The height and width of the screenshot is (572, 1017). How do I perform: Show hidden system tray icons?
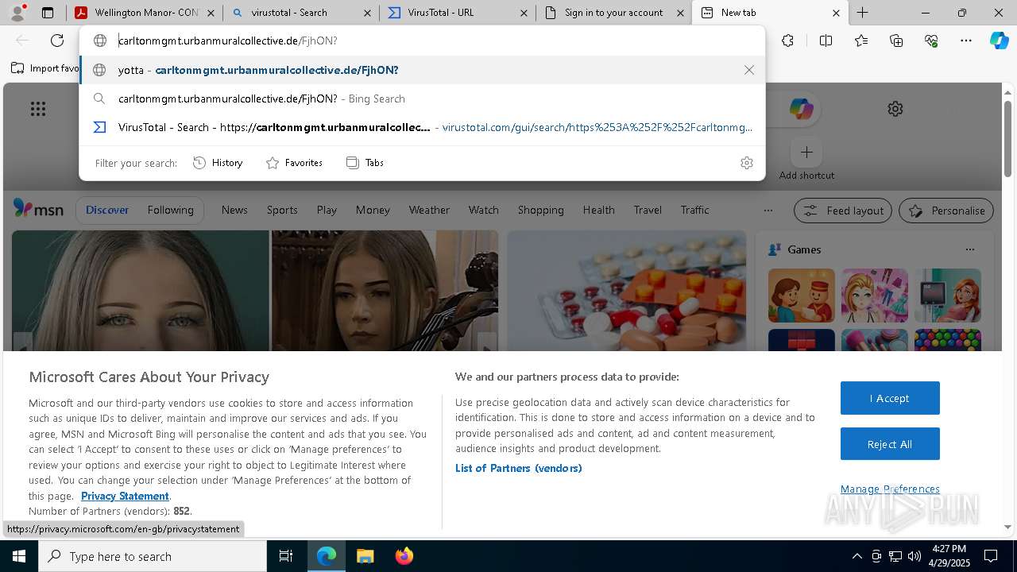(857, 556)
